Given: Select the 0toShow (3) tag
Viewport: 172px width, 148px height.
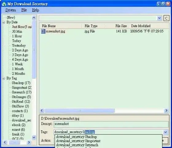Looking at the screenshot, I should pyautogui.click(x=21, y=106).
